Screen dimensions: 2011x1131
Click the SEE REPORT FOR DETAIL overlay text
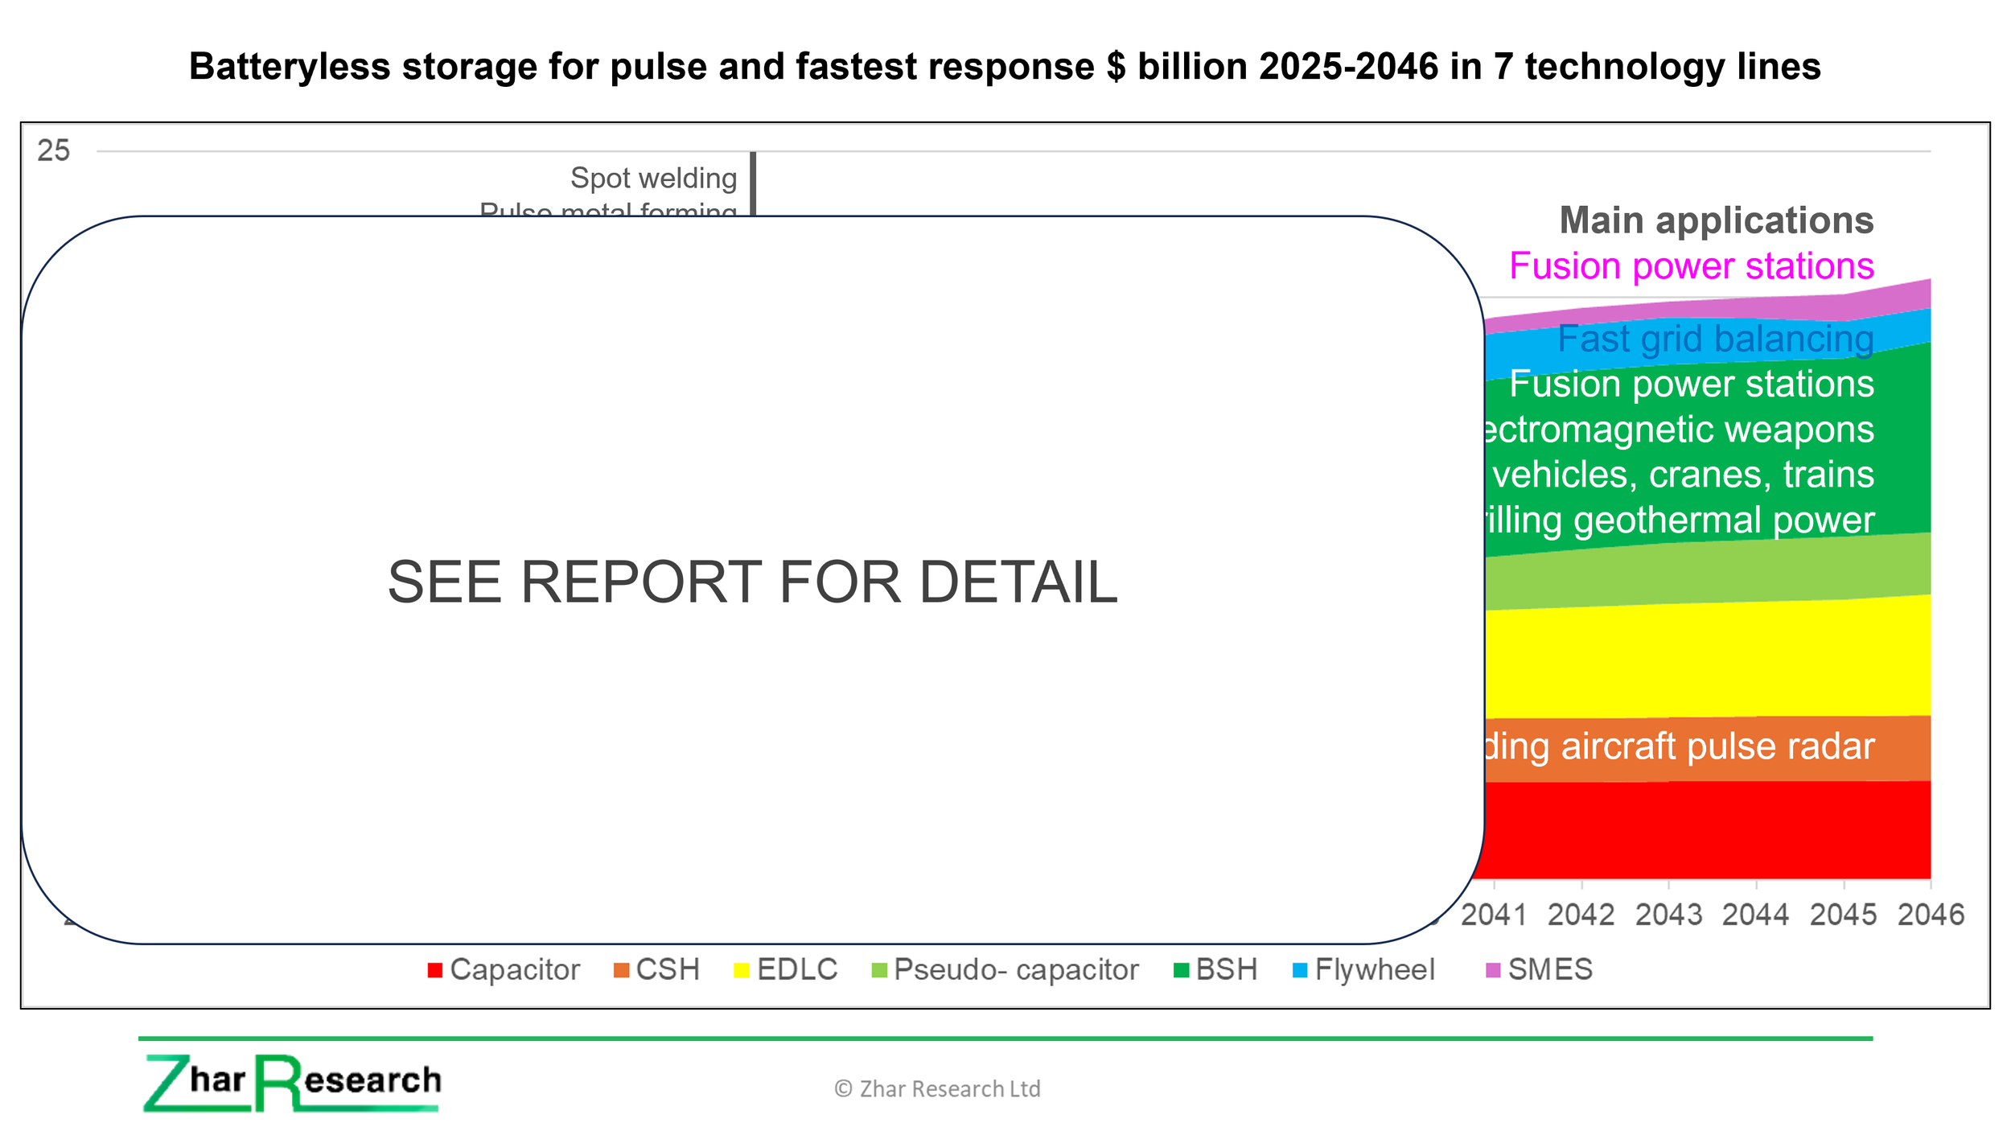pyautogui.click(x=752, y=582)
